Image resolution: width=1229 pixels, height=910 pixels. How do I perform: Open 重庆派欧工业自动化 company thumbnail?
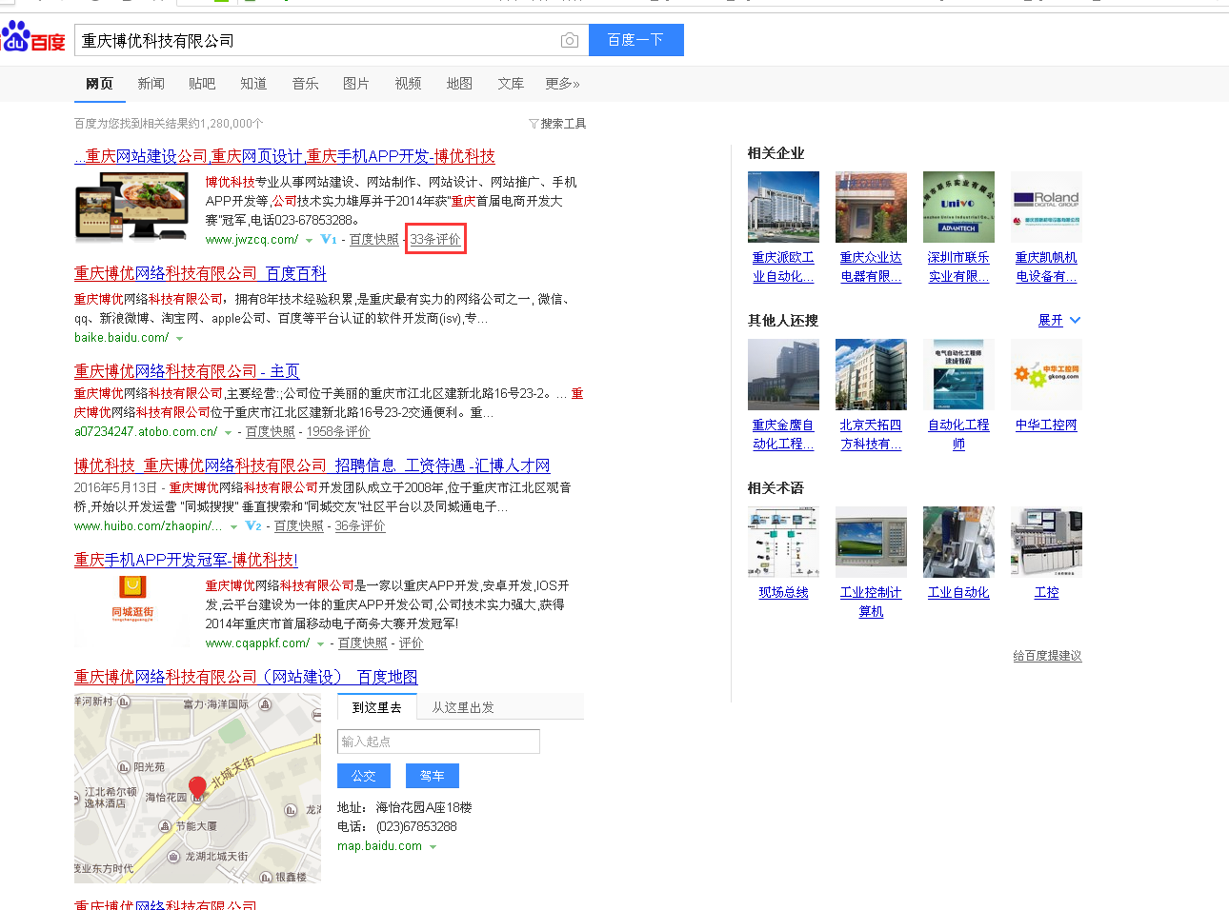pyautogui.click(x=783, y=207)
